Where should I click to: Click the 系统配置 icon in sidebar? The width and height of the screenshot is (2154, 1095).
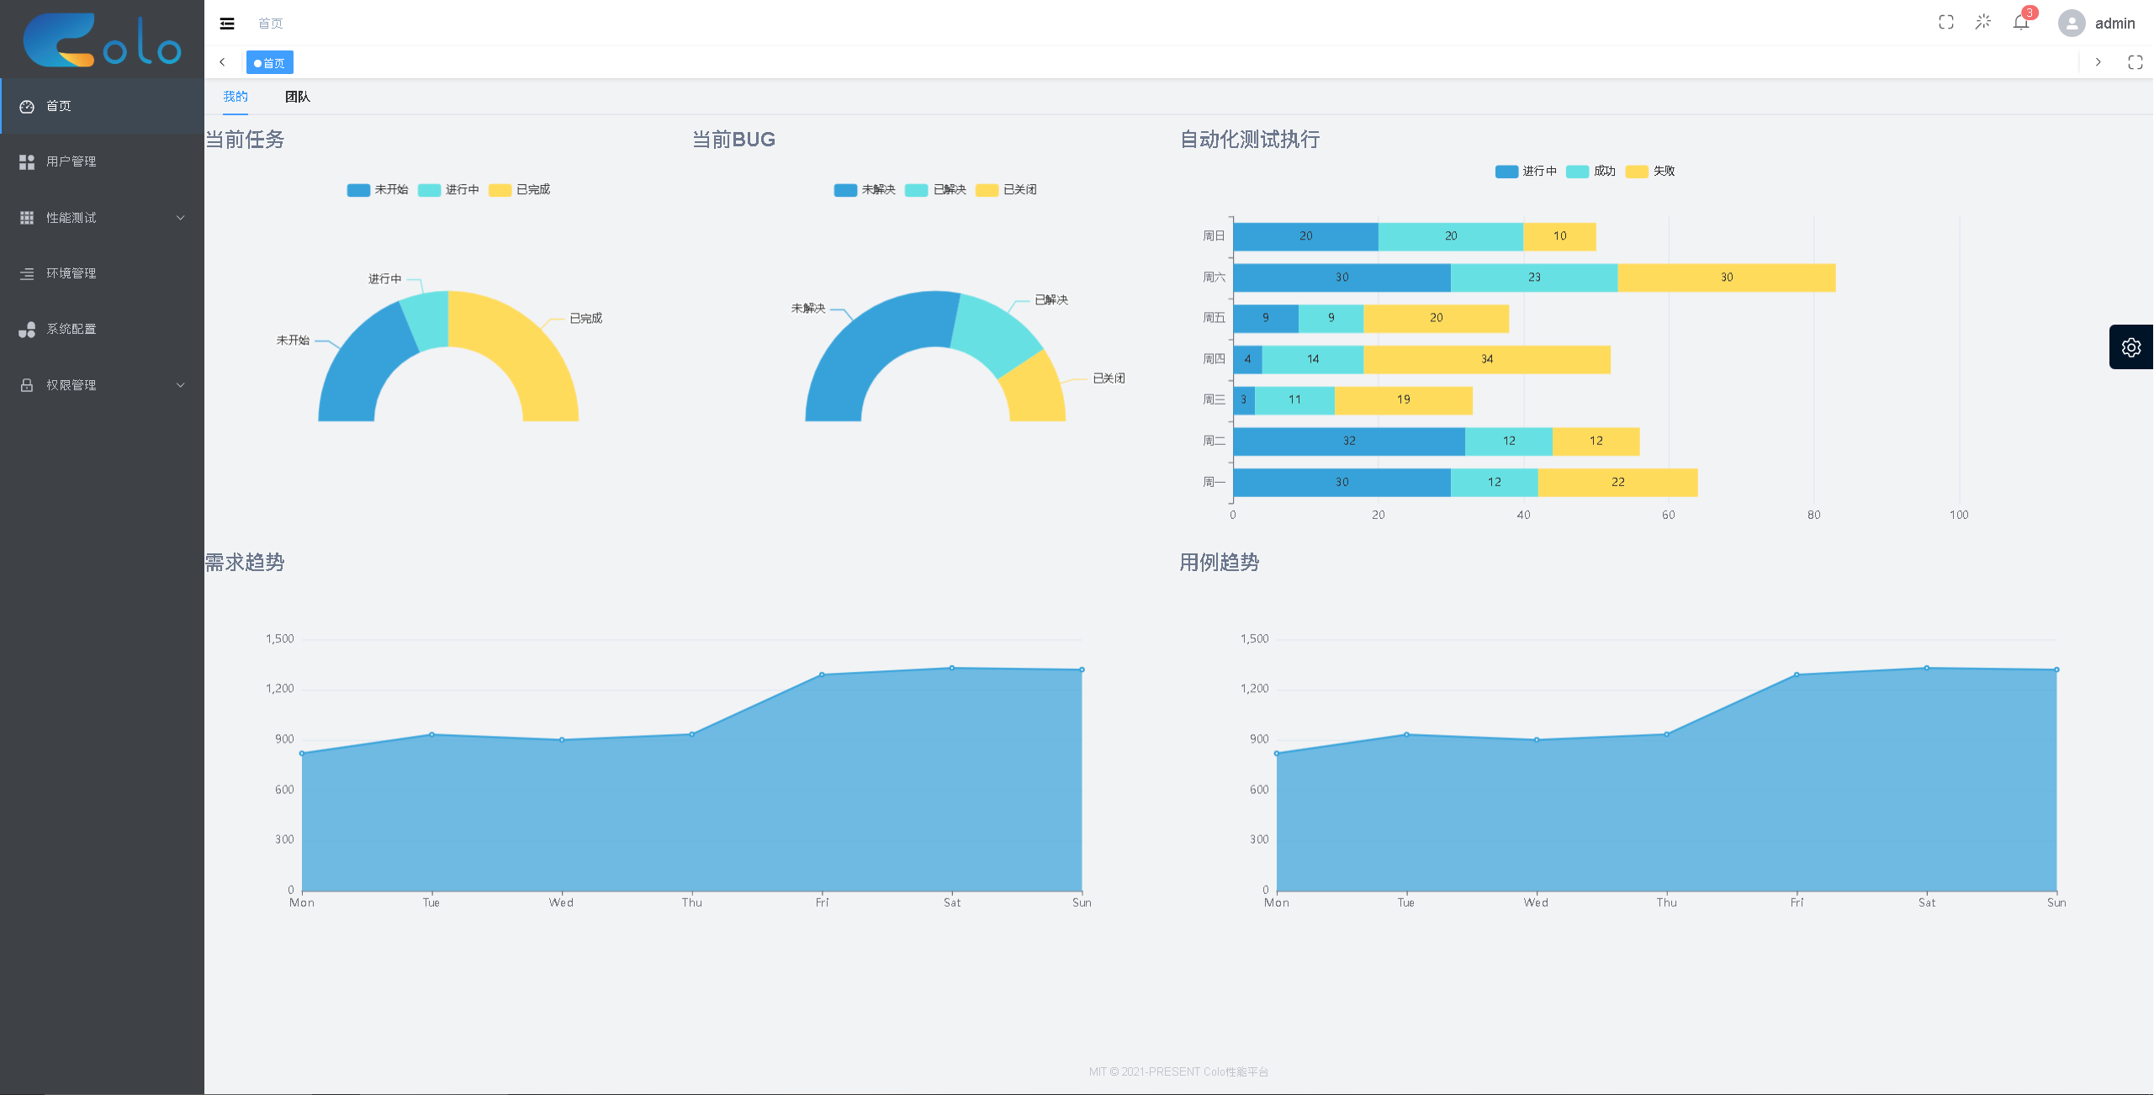click(27, 329)
